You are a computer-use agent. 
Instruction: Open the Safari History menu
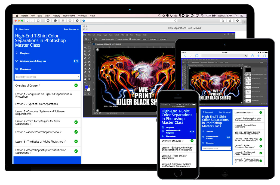click(56, 16)
